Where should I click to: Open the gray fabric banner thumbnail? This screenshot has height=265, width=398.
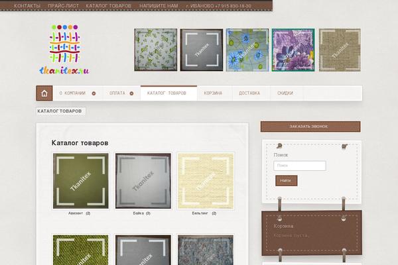tap(202, 50)
